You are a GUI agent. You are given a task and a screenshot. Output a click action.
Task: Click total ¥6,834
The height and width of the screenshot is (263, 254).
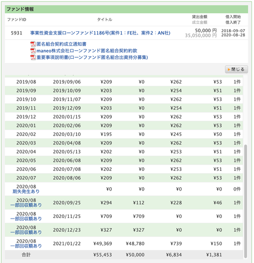coord(174,255)
